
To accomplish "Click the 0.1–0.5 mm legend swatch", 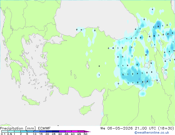I will pos(5,131).
